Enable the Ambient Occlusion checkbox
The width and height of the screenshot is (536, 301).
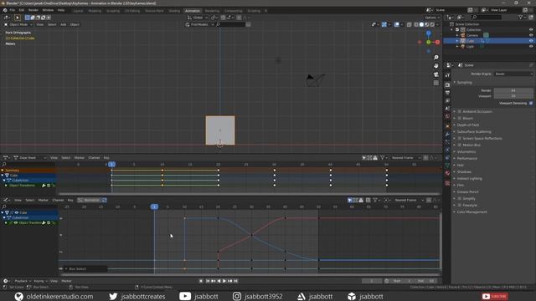(x=460, y=111)
